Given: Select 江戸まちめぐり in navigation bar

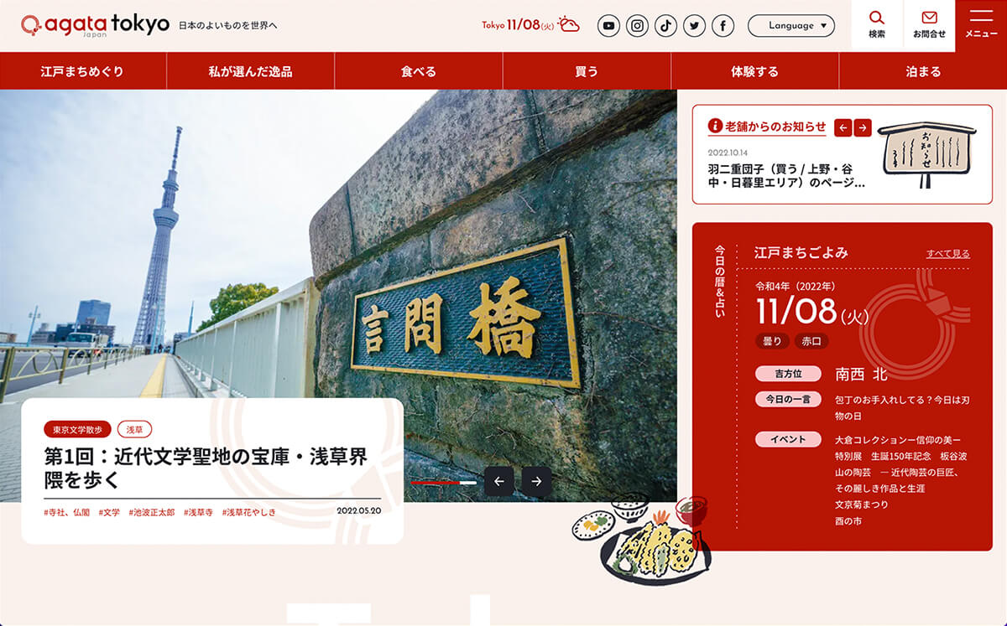Looking at the screenshot, I should pyautogui.click(x=82, y=71).
